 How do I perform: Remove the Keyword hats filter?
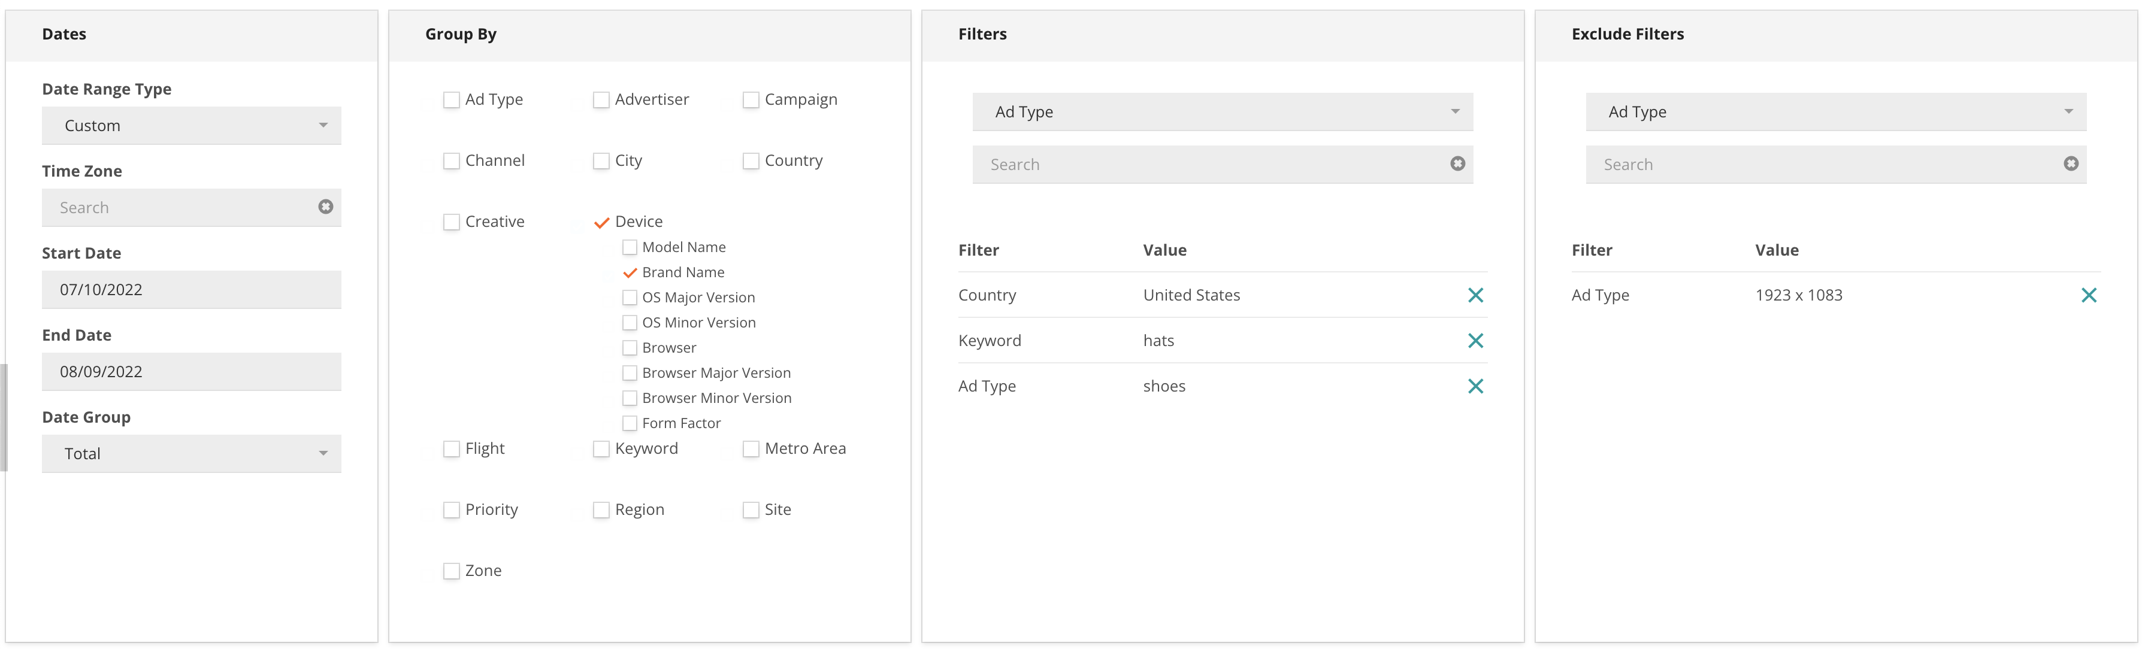coord(1475,341)
